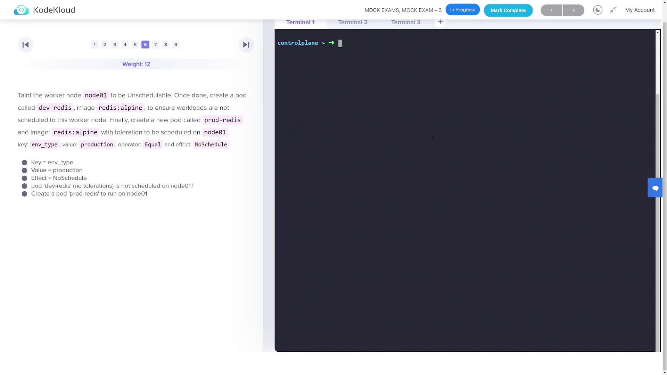The height and width of the screenshot is (375, 667).
Task: Click the In Progress status badge
Action: pyautogui.click(x=462, y=10)
